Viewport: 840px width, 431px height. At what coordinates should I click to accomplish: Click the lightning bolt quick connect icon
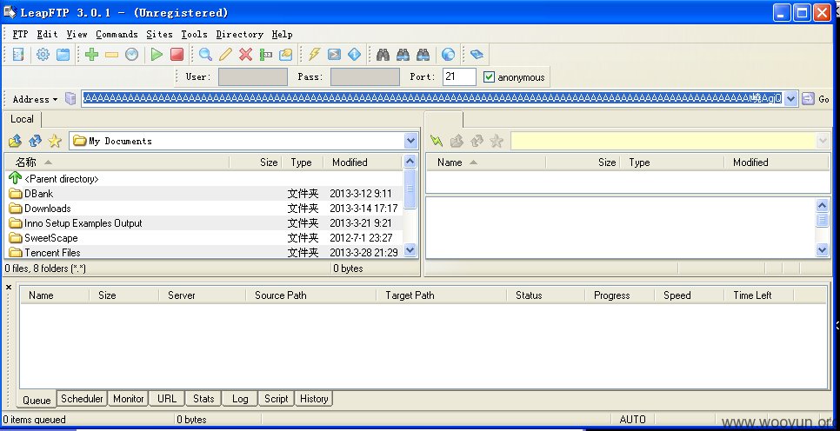point(314,54)
